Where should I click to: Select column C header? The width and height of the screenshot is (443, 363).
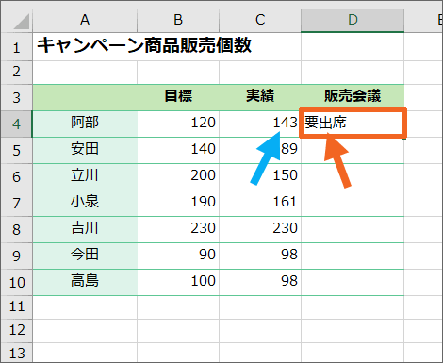point(260,20)
